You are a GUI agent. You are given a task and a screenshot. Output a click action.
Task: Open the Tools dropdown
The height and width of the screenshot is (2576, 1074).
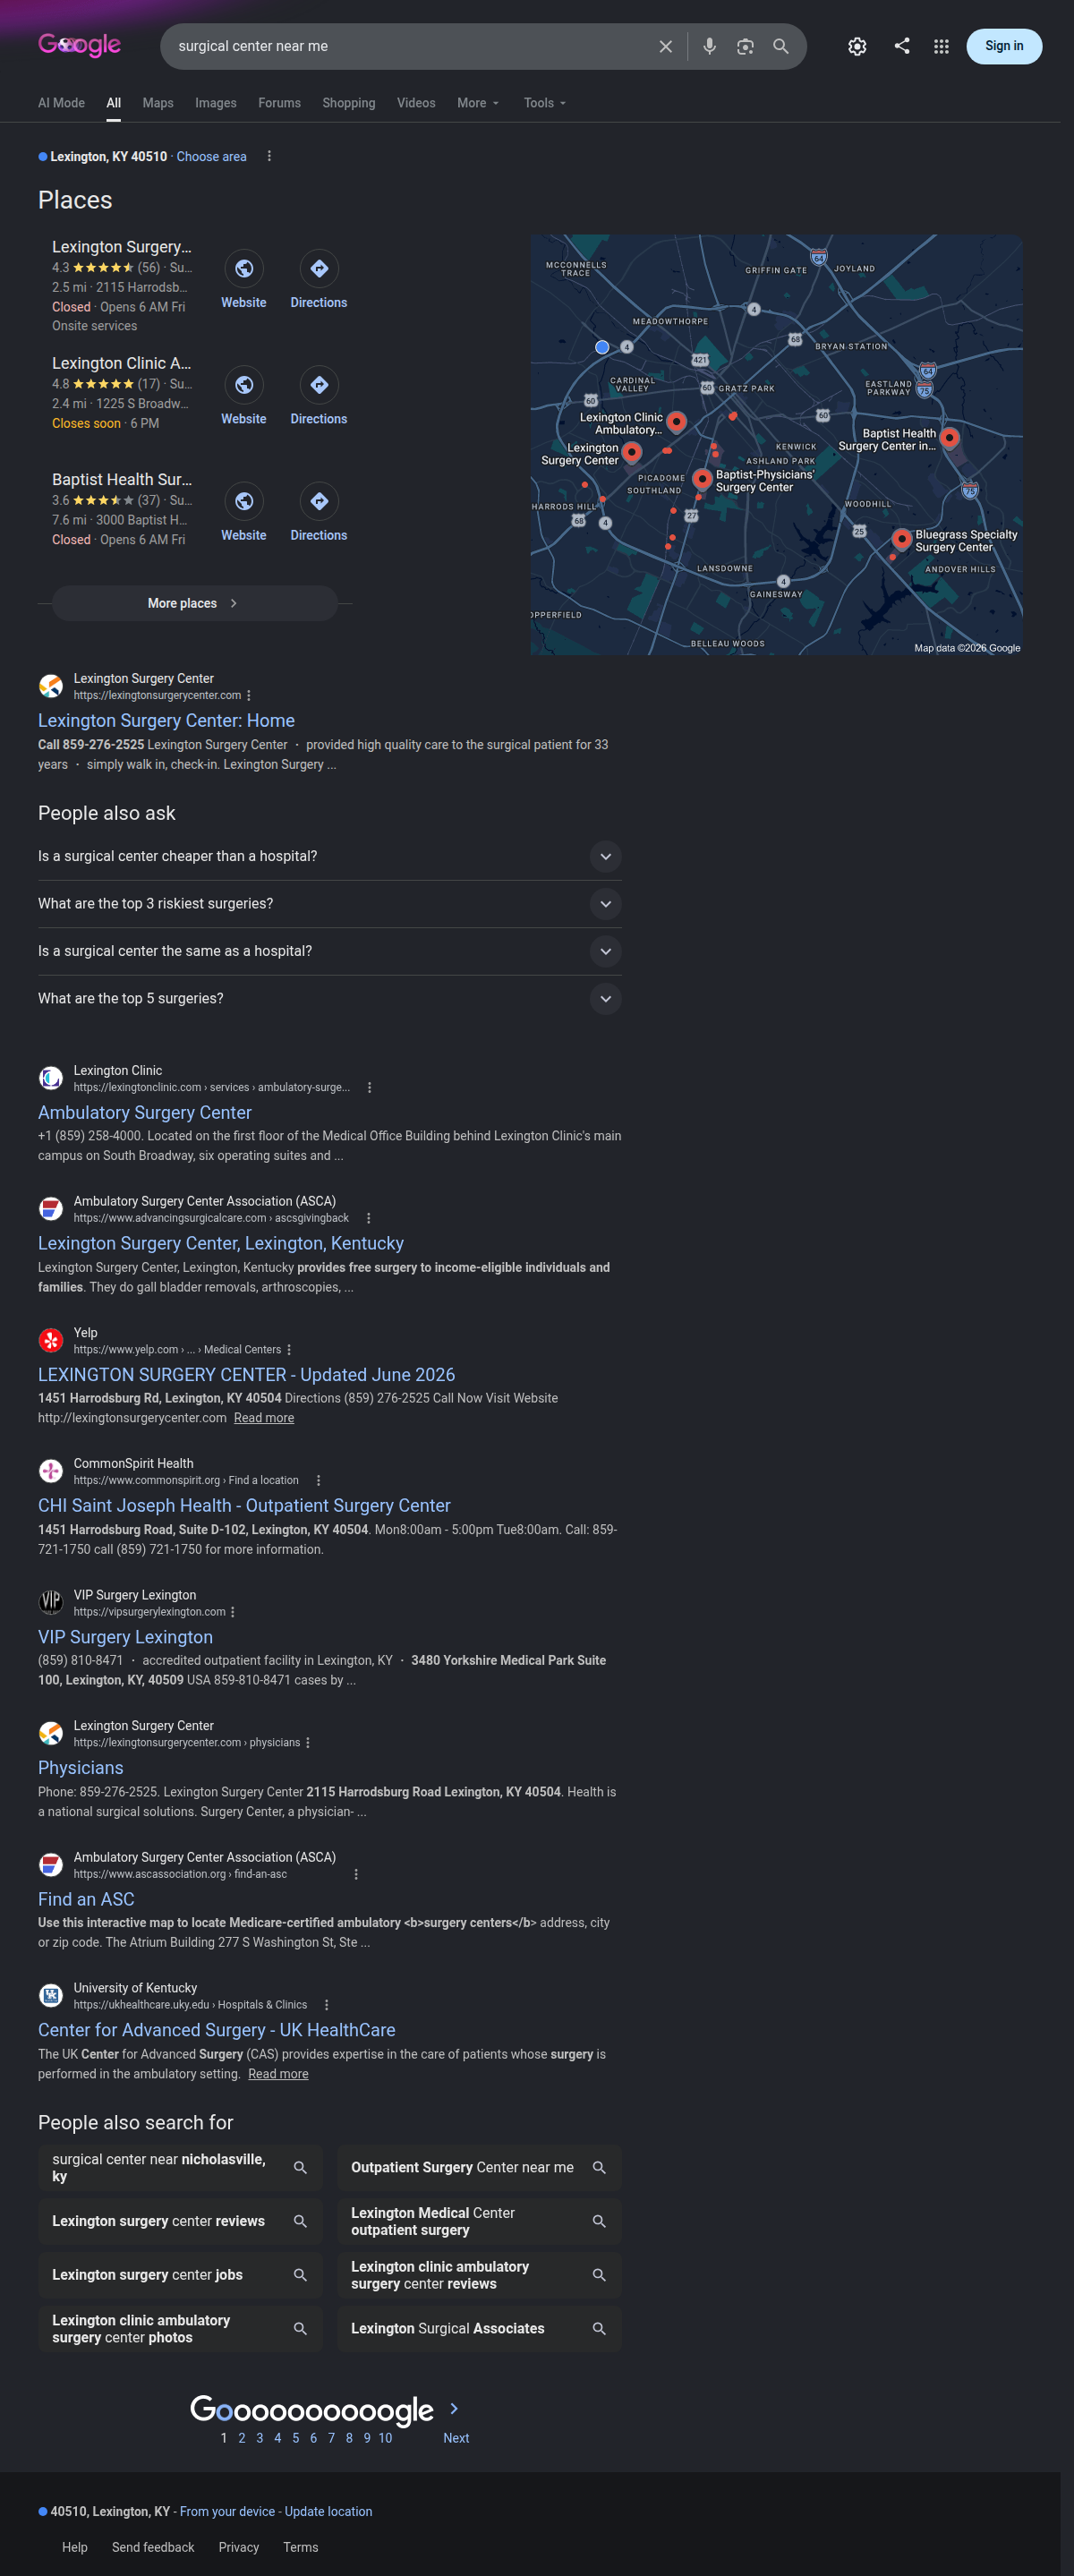click(x=545, y=103)
